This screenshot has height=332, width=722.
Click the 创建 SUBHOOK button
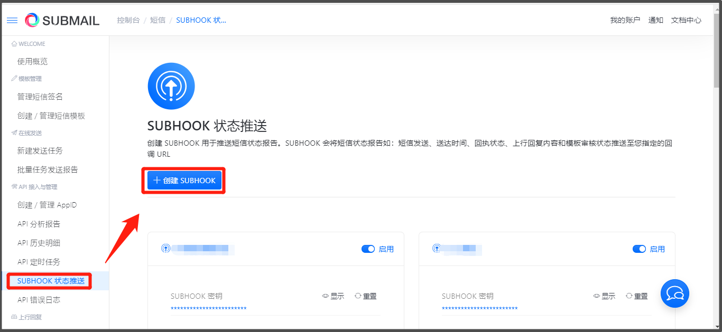click(184, 181)
